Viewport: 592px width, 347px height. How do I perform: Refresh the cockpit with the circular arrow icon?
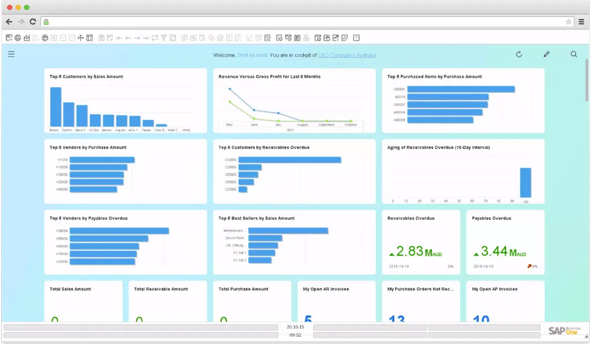click(519, 54)
